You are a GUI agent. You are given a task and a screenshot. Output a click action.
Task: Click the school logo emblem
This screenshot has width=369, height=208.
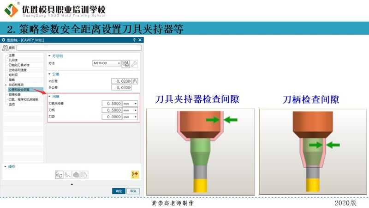click(x=11, y=10)
